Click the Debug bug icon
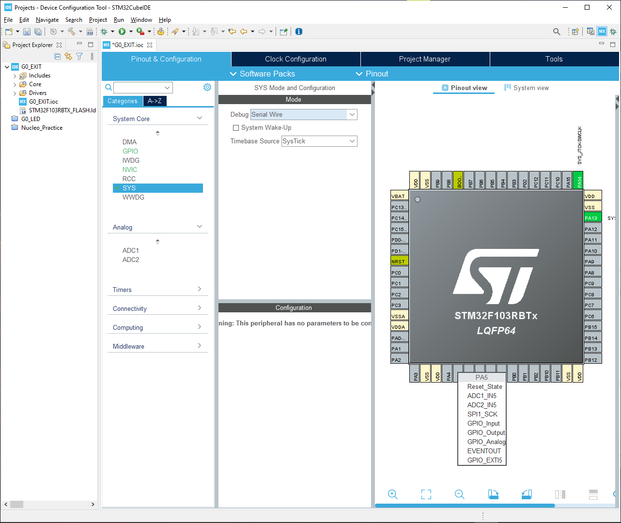This screenshot has width=621, height=523. point(104,31)
